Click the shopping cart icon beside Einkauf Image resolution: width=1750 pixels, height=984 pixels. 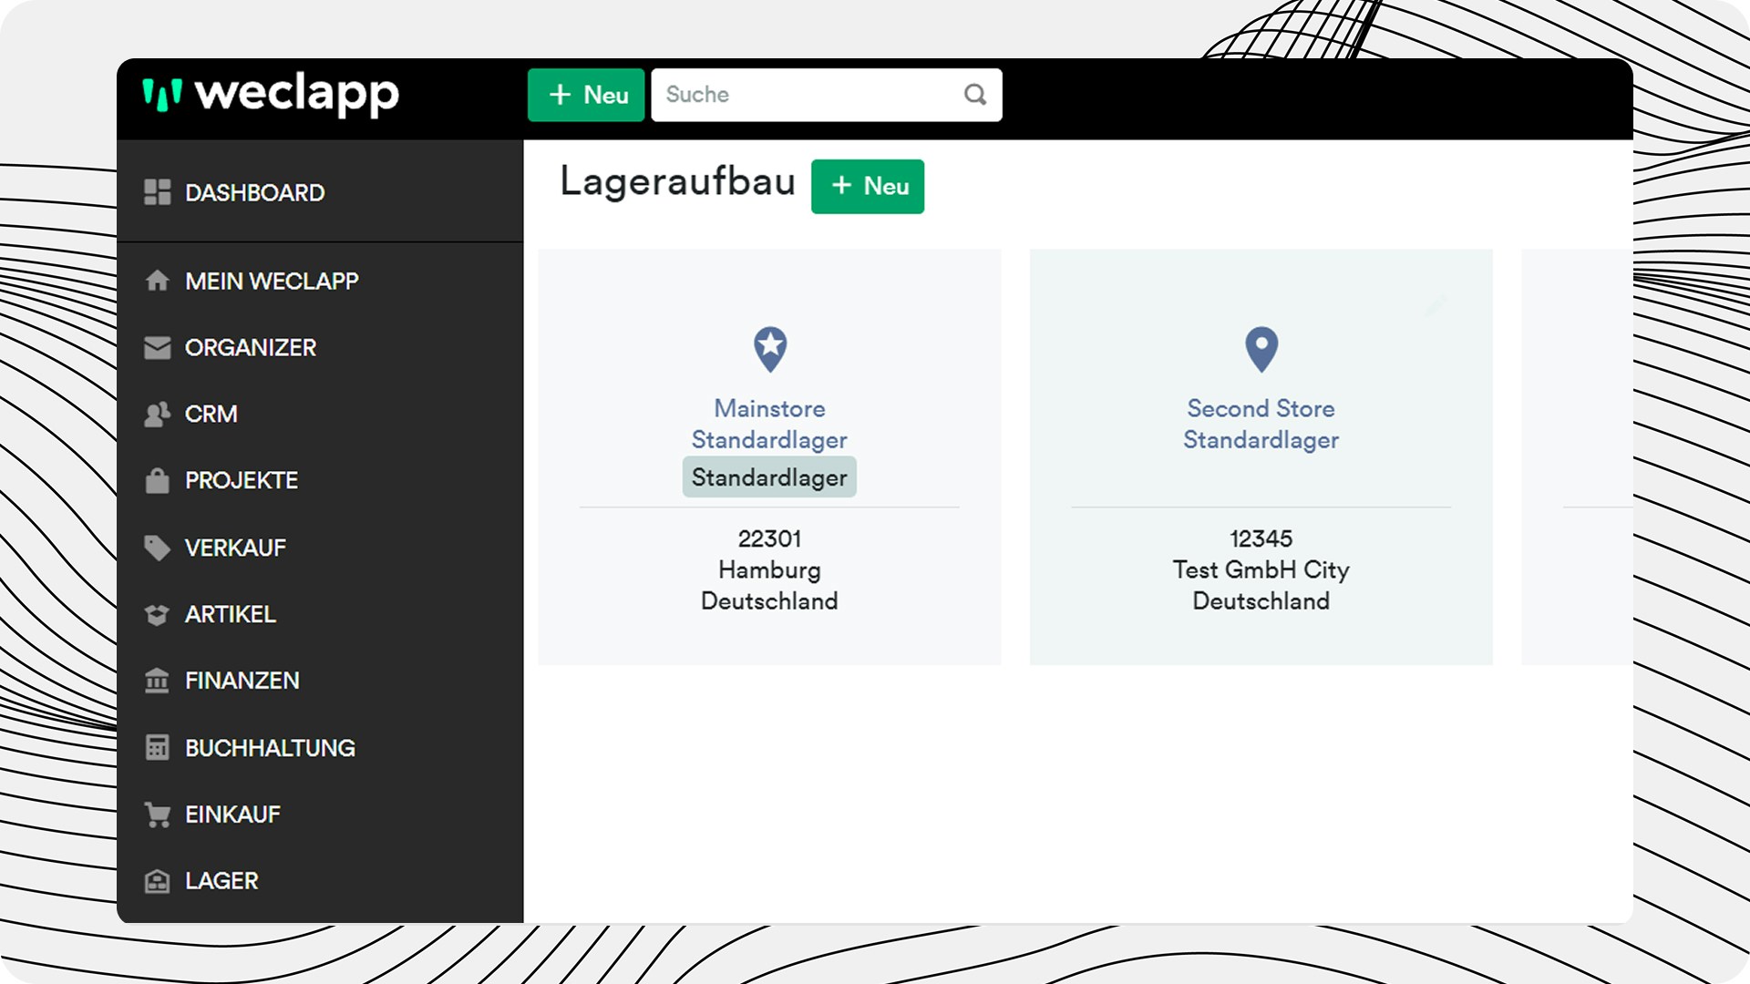coord(157,814)
